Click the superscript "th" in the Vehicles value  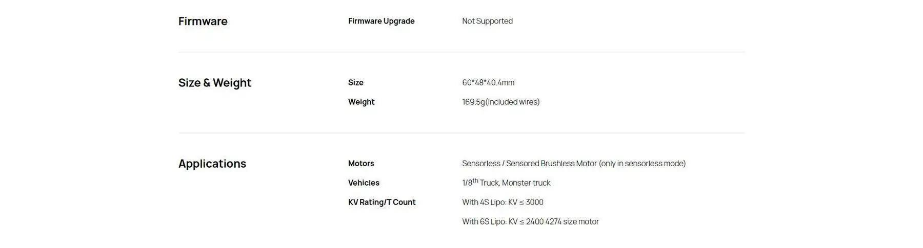point(475,181)
